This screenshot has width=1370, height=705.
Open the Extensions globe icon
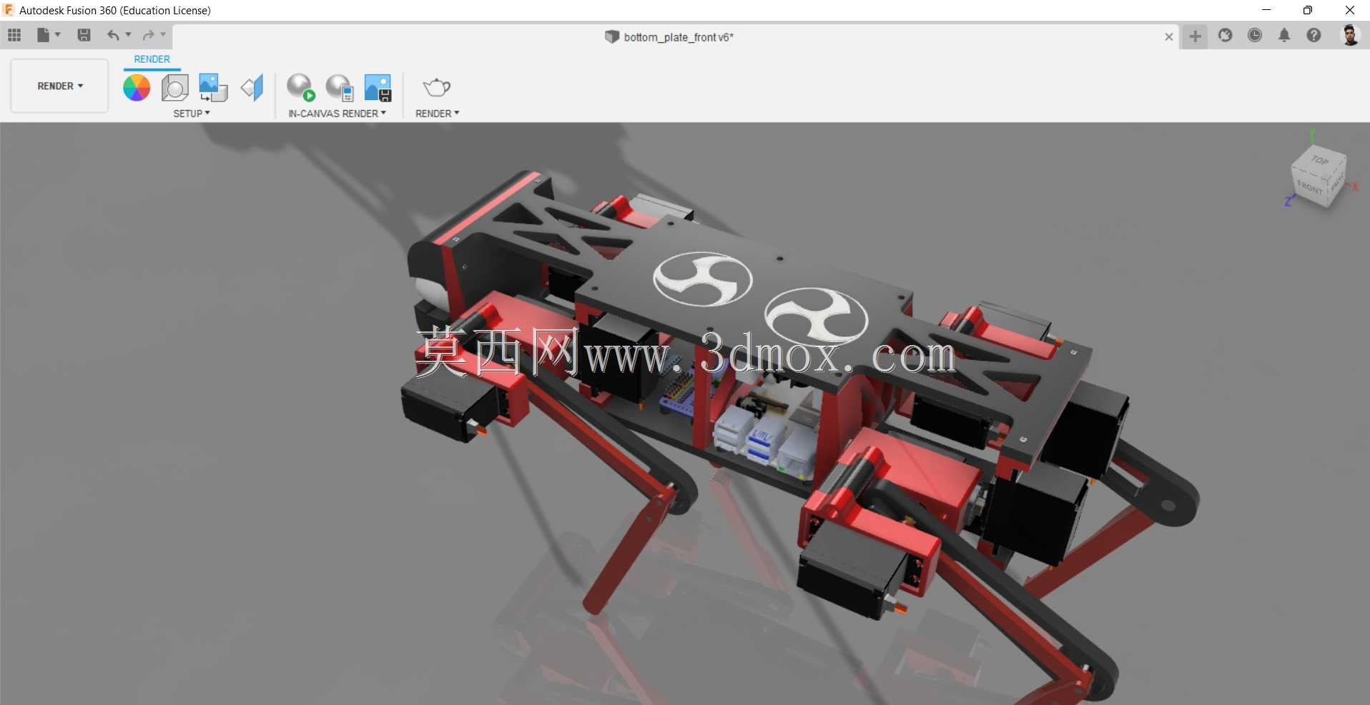click(x=1225, y=35)
